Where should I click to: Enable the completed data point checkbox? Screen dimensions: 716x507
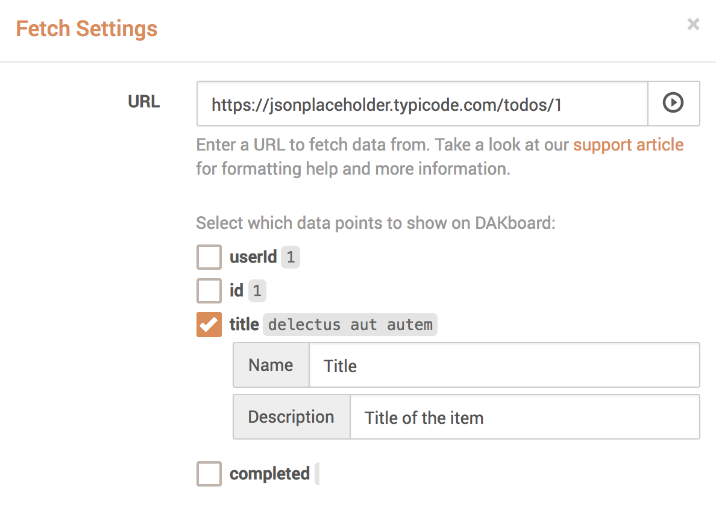pyautogui.click(x=209, y=474)
